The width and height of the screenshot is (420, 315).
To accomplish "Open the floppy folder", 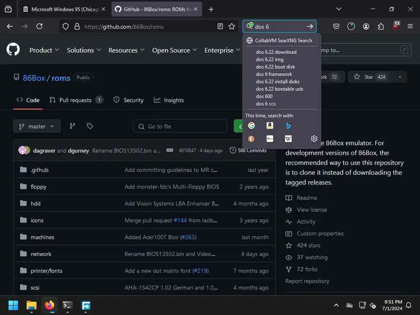I will point(38,187).
